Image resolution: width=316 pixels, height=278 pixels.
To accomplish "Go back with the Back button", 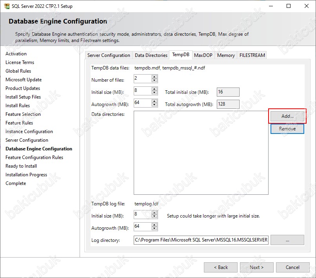I will tap(221, 267).
